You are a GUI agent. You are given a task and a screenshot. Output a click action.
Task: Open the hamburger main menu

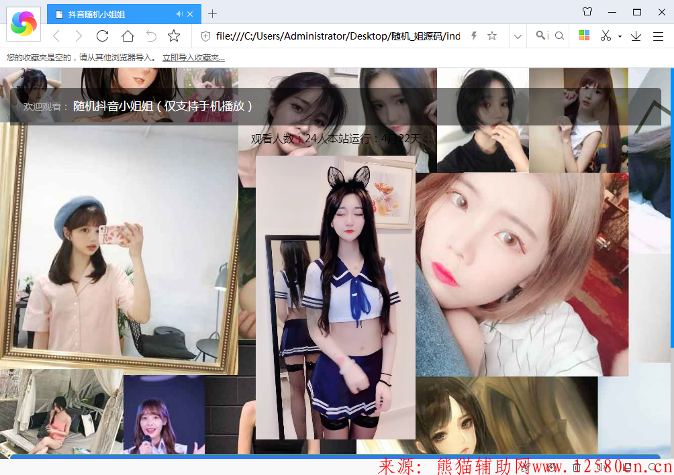pyautogui.click(x=659, y=36)
